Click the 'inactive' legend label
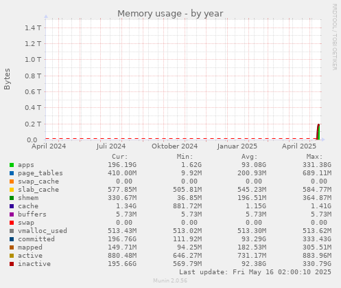 [34, 264]
